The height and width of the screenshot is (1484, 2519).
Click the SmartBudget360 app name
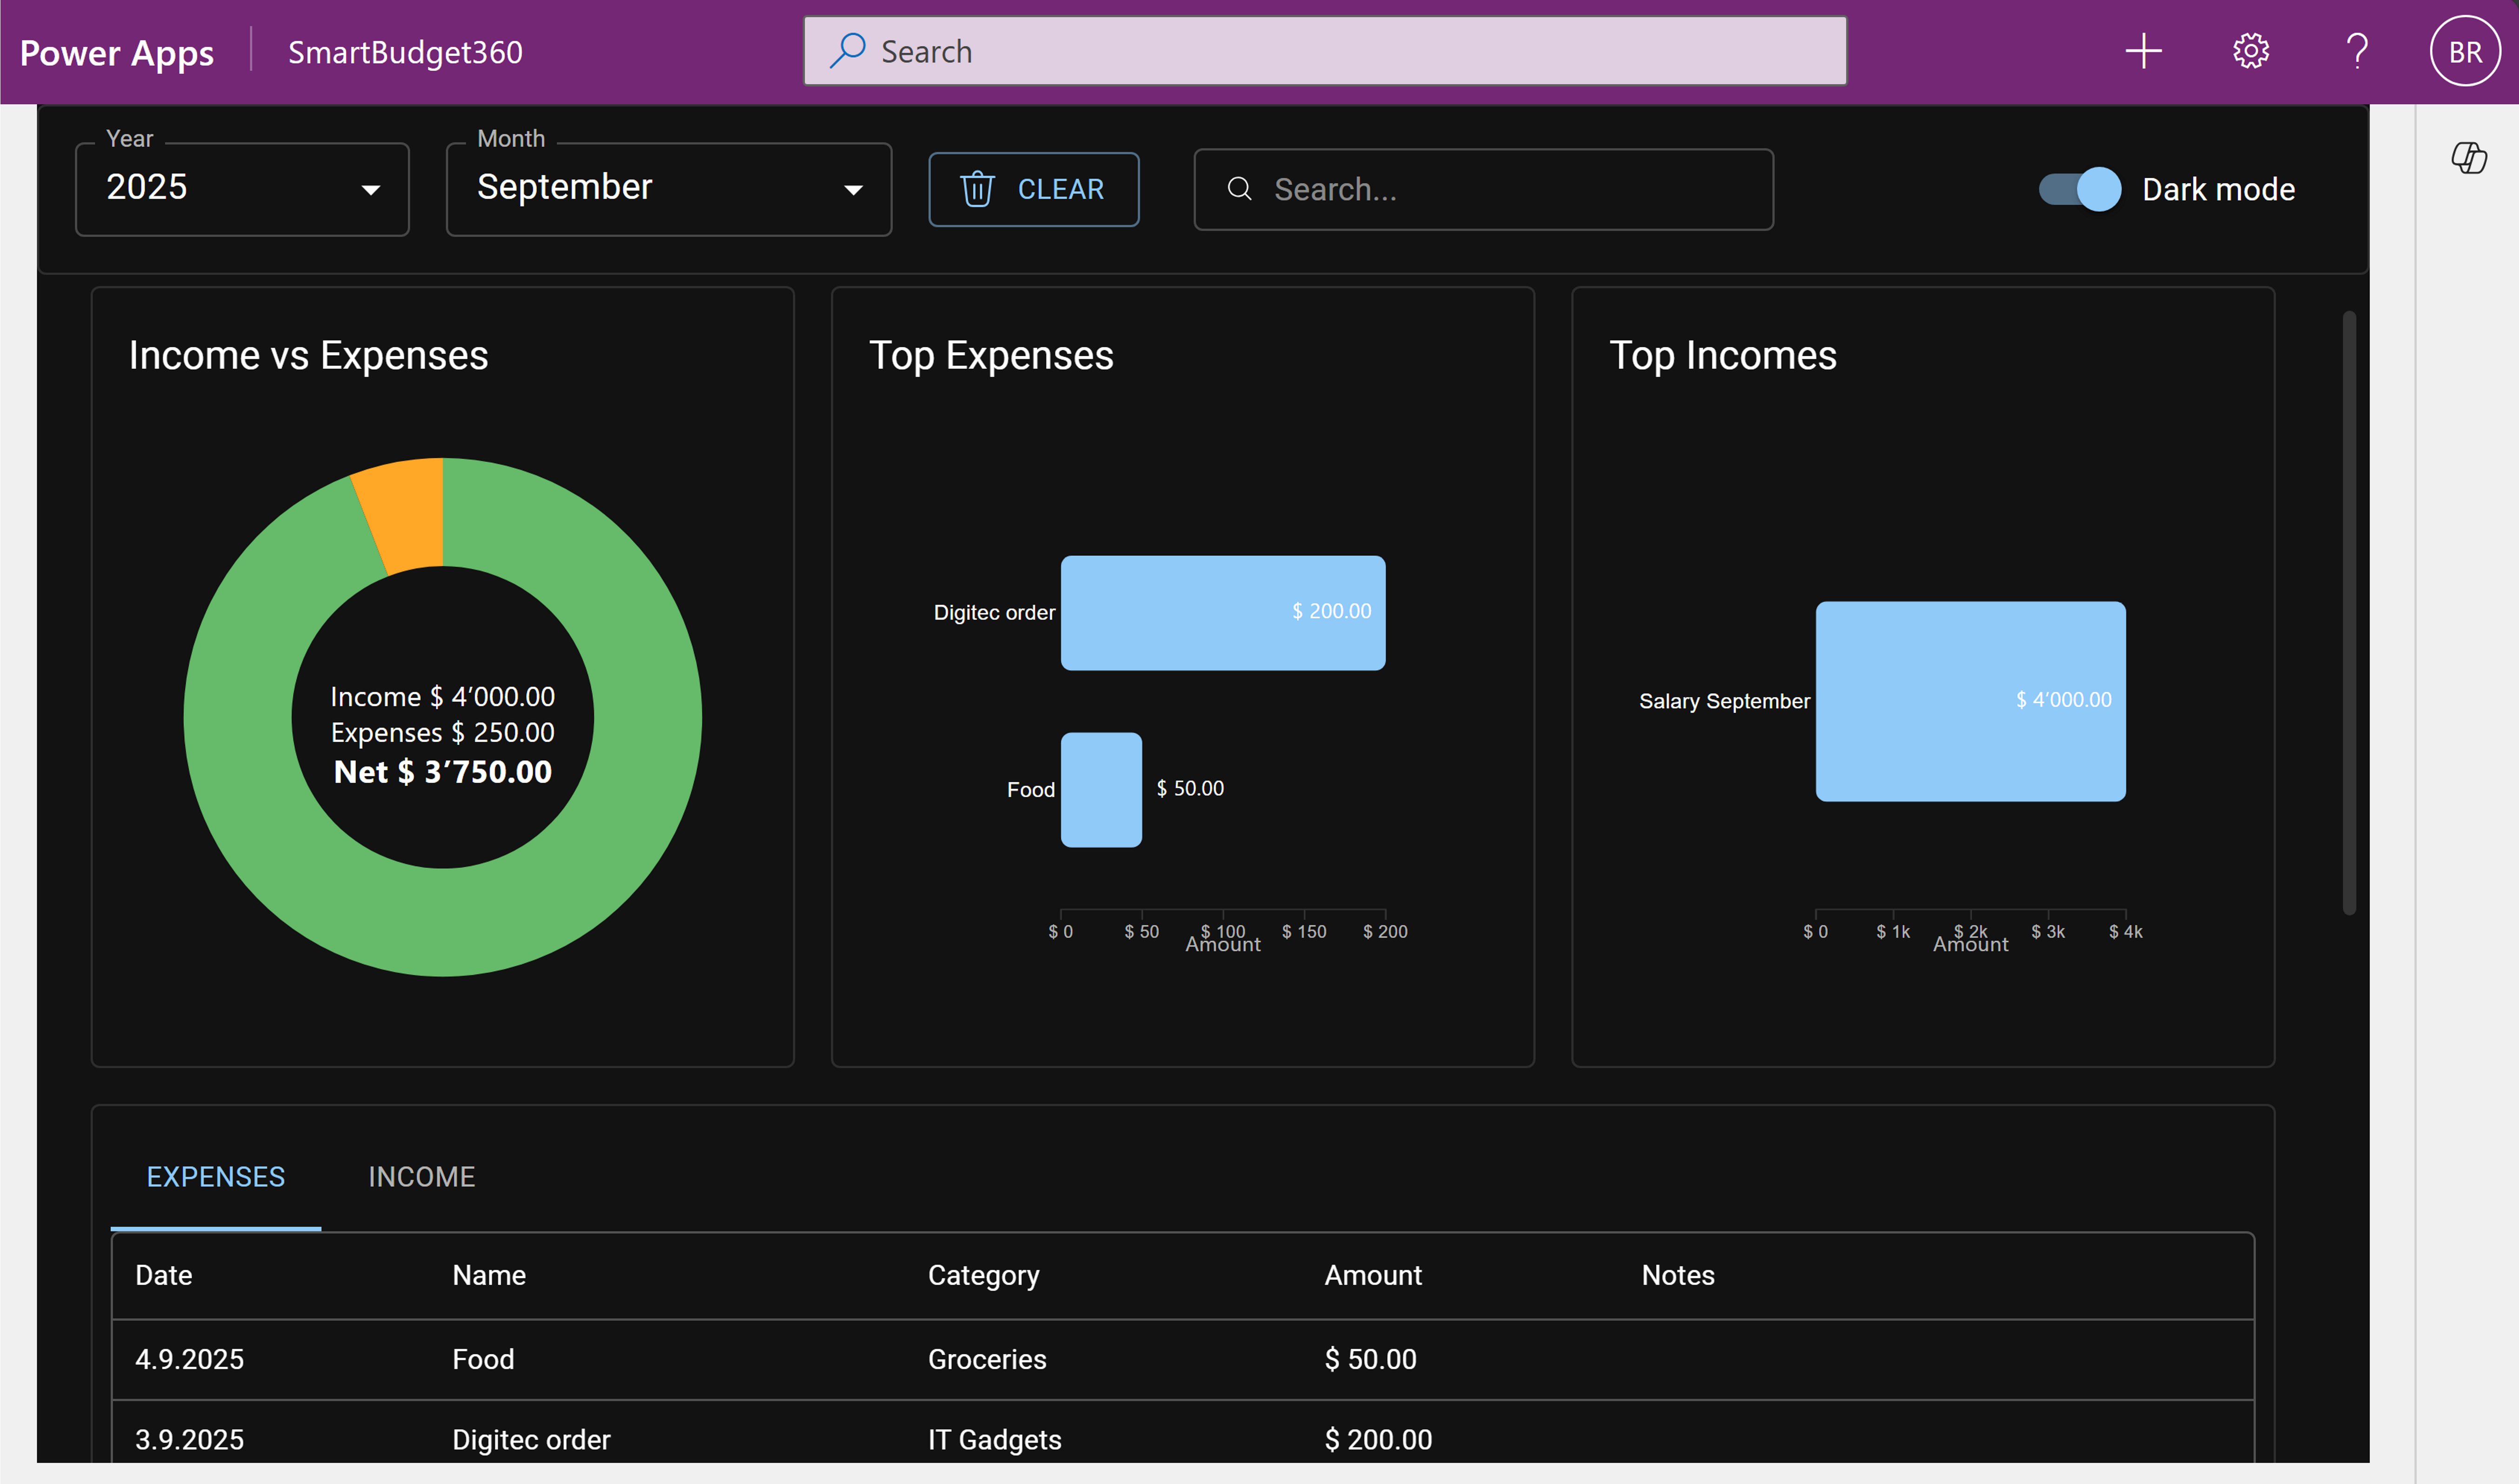(x=405, y=52)
